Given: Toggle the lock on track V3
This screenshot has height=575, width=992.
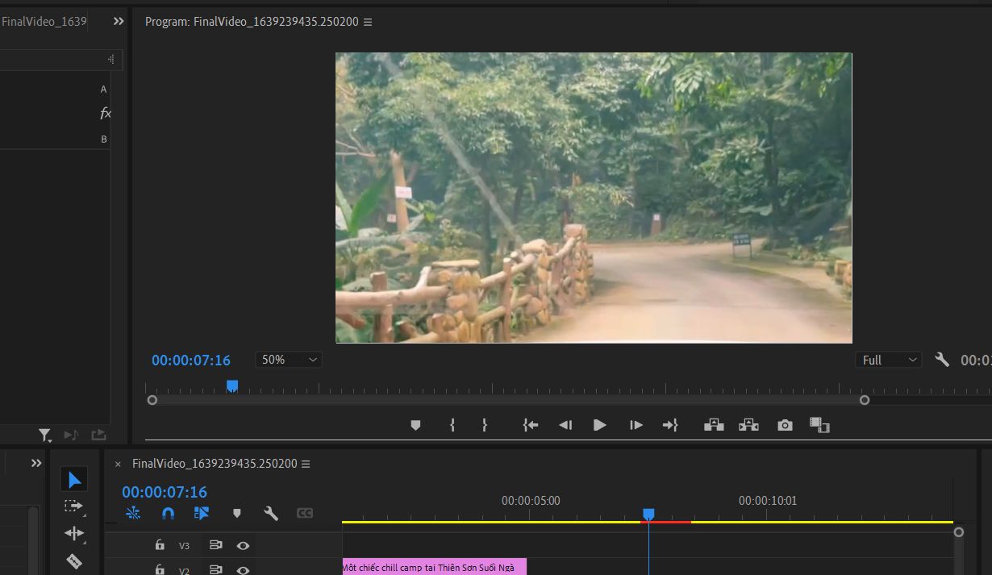Looking at the screenshot, I should click(160, 545).
